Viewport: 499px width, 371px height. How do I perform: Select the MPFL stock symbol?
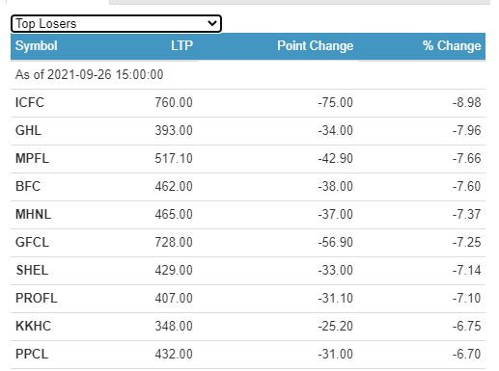[x=32, y=158]
